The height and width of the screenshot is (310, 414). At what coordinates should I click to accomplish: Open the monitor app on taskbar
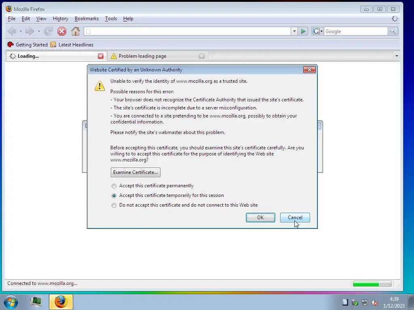pyautogui.click(x=36, y=302)
